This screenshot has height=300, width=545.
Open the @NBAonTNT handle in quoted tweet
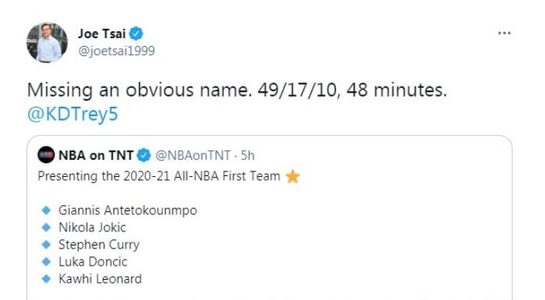pos(193,155)
